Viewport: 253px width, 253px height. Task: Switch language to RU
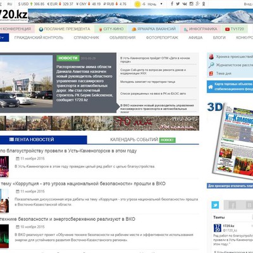pos(9,4)
